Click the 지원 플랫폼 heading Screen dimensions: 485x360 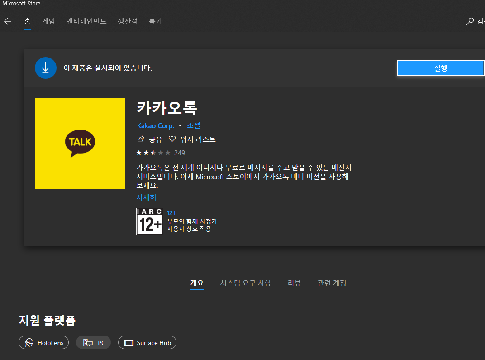(x=48, y=320)
